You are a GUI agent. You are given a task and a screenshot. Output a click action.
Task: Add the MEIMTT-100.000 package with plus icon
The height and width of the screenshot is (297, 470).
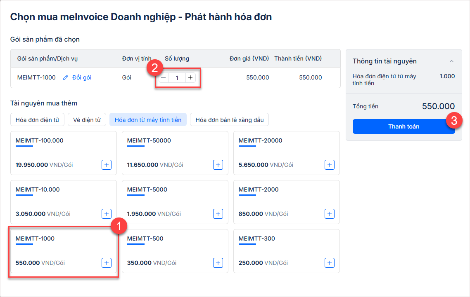[x=107, y=165]
